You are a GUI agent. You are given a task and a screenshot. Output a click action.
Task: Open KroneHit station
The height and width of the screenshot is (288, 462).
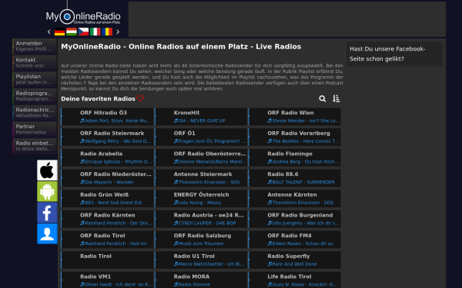201,117
